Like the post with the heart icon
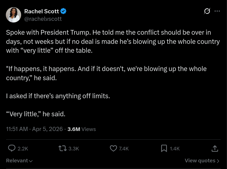The image size is (227, 169). (113, 148)
